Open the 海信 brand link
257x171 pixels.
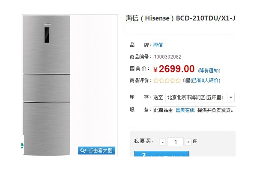click(158, 44)
